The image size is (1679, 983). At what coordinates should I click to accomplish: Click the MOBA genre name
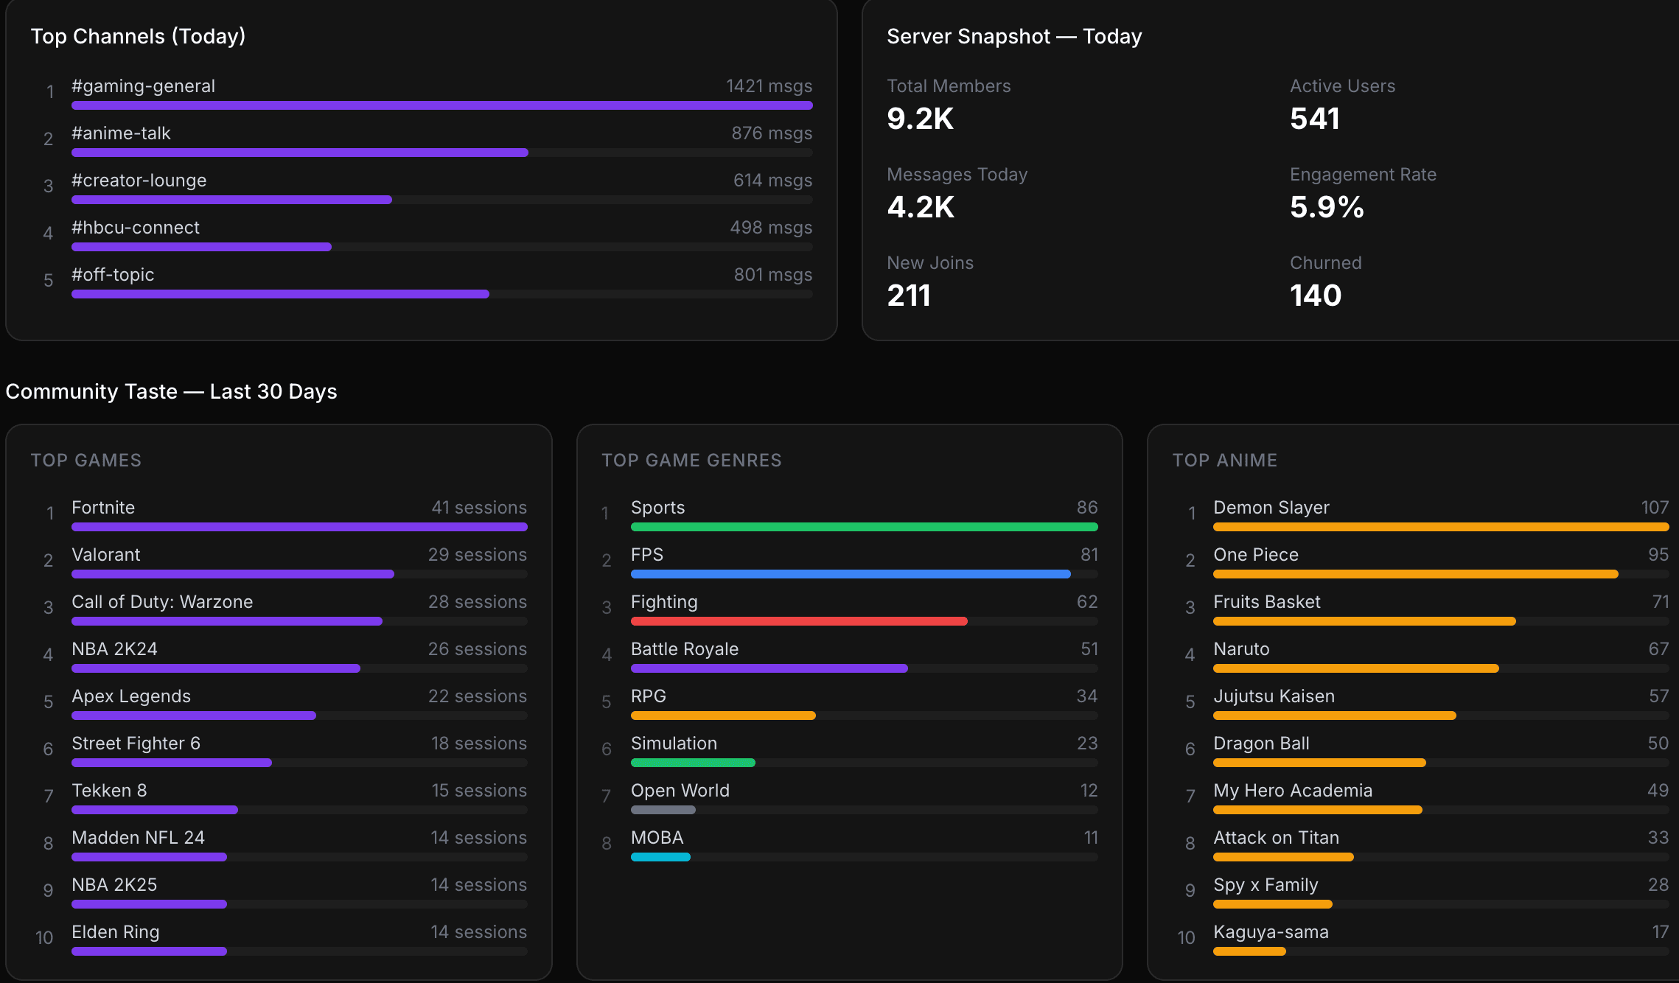click(657, 838)
